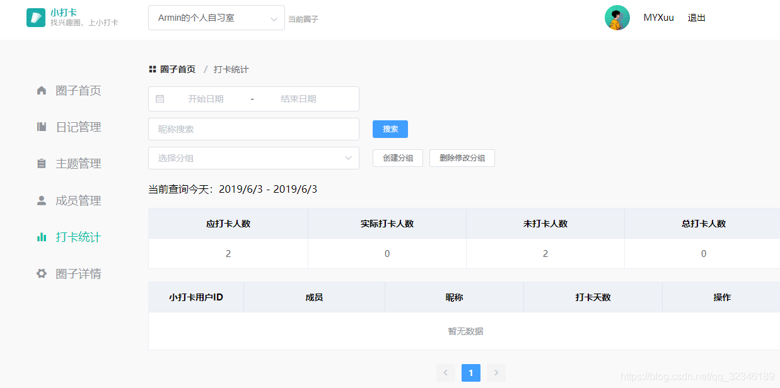Click the chevron arrow of the circle selector
Viewport: 780px width, 388px height.
tap(274, 19)
